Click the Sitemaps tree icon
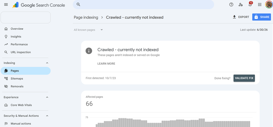This screenshot has width=273, height=127. (6, 79)
